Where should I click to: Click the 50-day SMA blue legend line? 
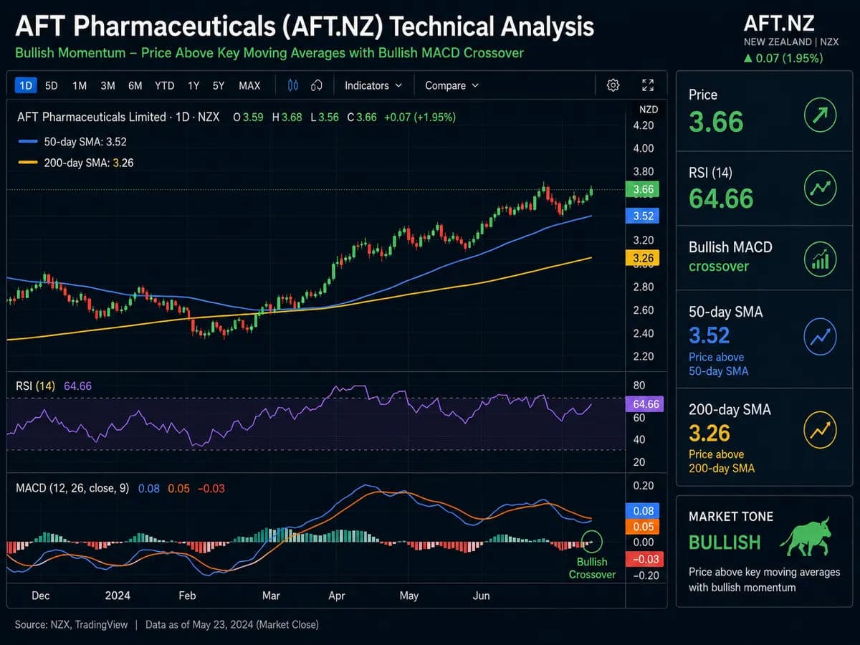click(27, 142)
